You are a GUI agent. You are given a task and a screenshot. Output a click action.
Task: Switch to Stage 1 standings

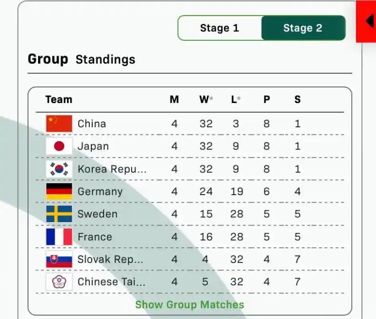(220, 28)
